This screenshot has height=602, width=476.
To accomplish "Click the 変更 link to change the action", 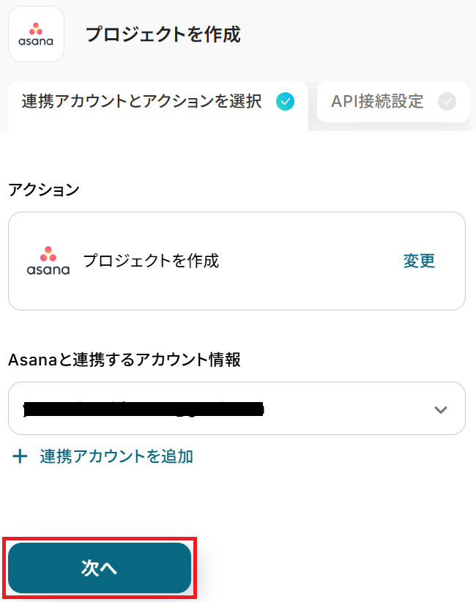I will tap(419, 261).
